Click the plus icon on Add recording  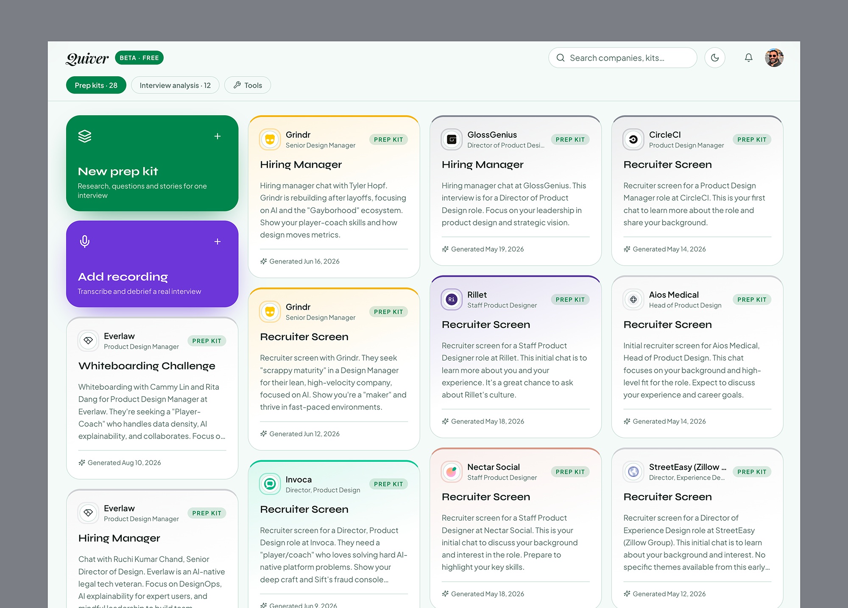(218, 242)
